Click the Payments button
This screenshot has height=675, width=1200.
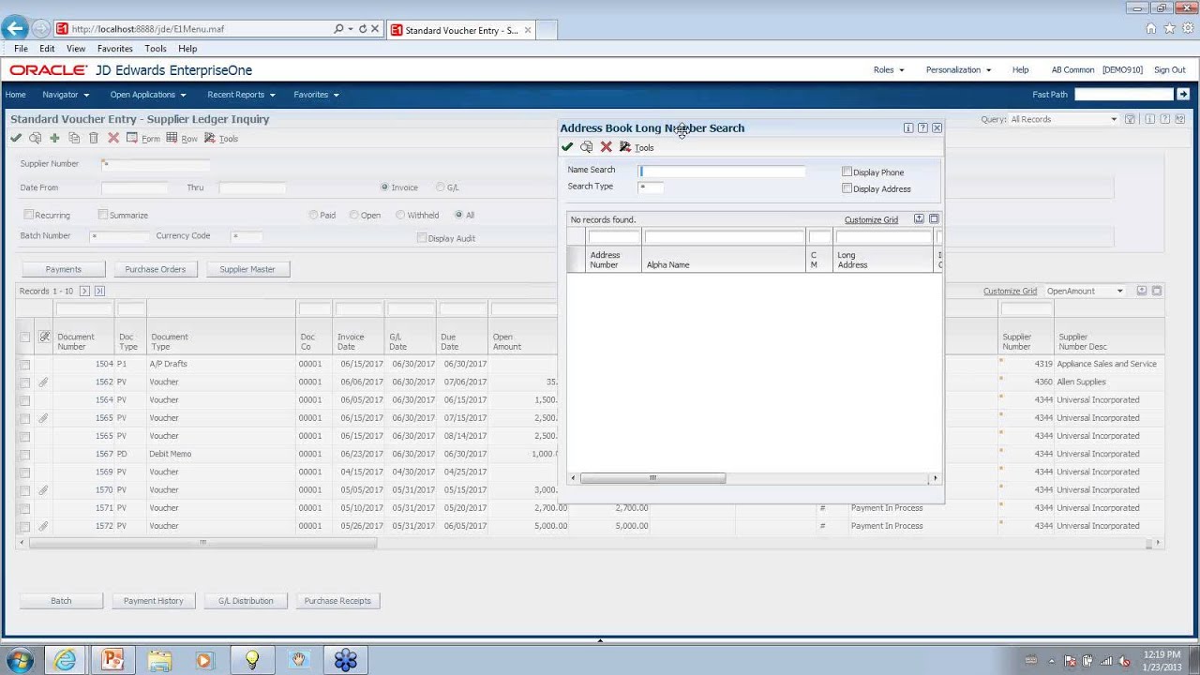point(64,269)
